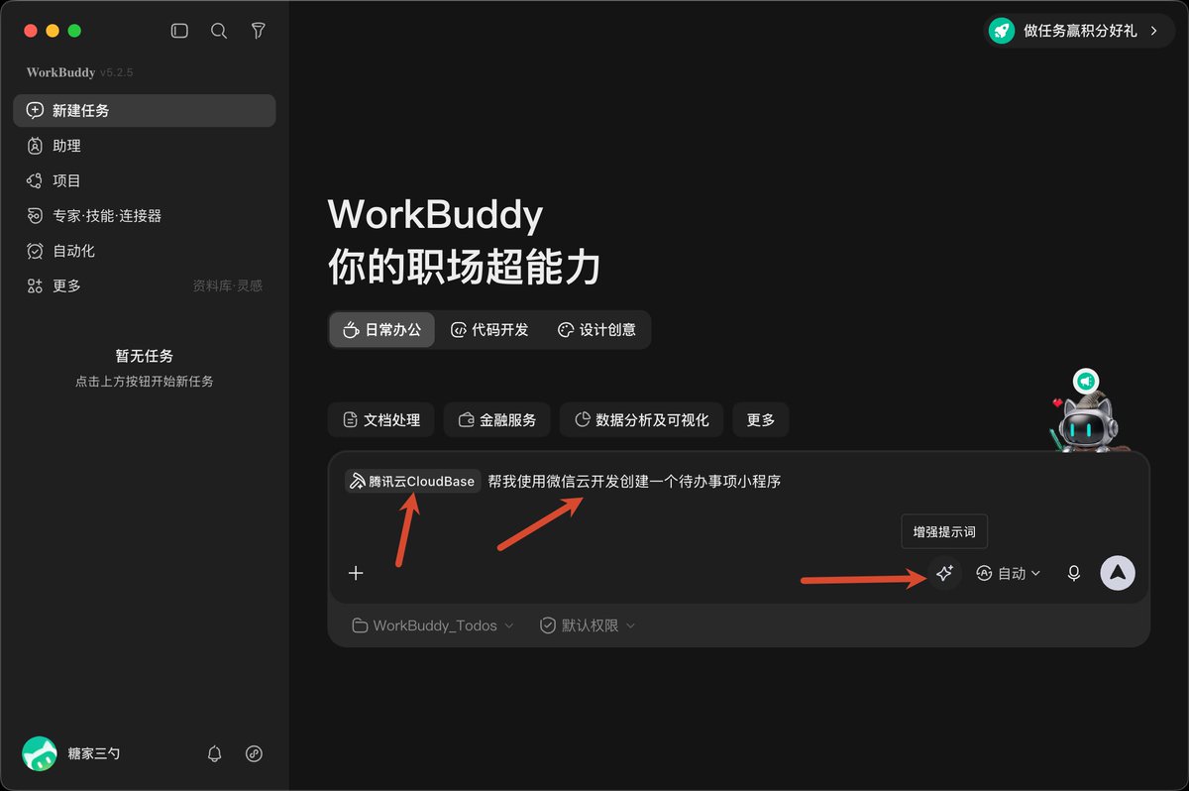Choose the 数据分析及可视化 category
Screen dimensions: 1189x791
[x=641, y=420]
